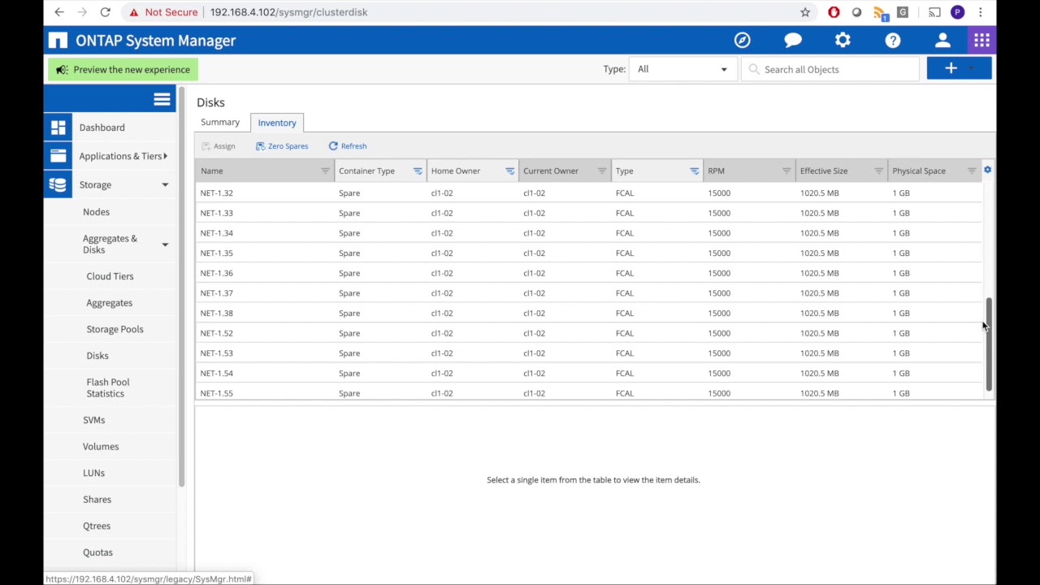Open the Chrome three-dot menu

coord(981,12)
